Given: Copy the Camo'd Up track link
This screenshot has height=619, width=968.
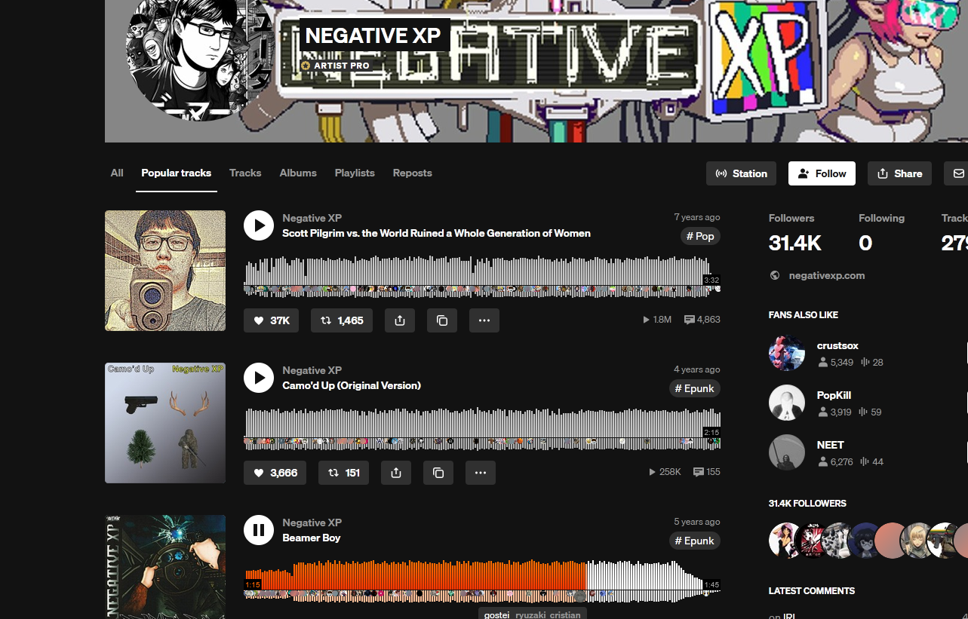Looking at the screenshot, I should (x=438, y=473).
